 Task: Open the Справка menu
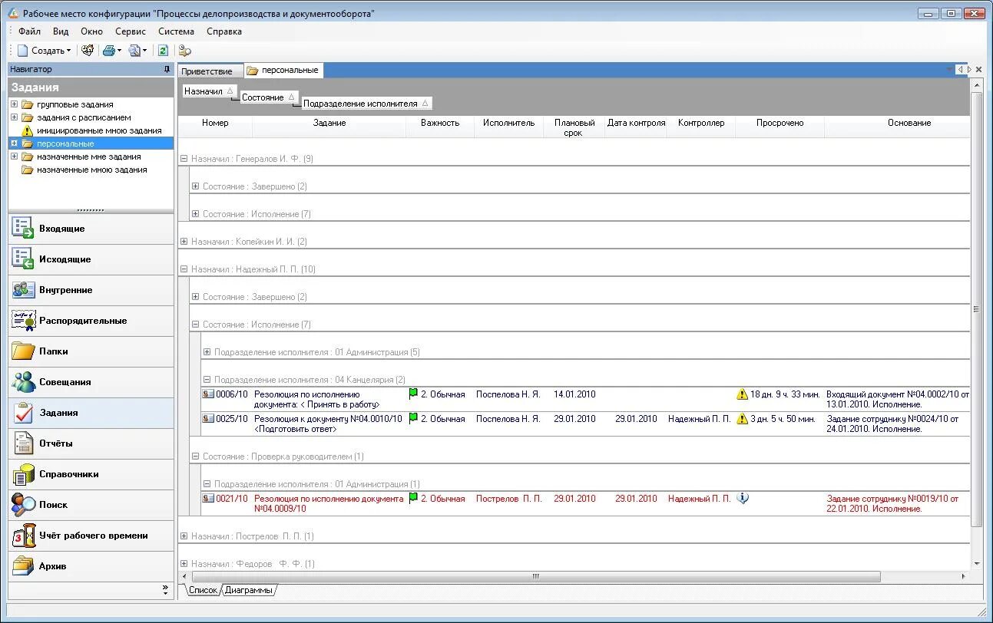tap(224, 31)
